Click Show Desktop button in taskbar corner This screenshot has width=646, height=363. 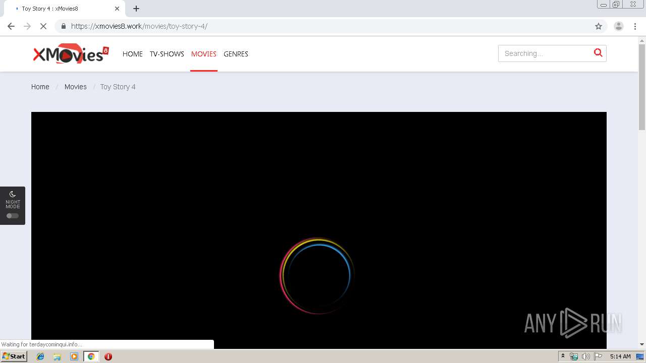(x=640, y=356)
